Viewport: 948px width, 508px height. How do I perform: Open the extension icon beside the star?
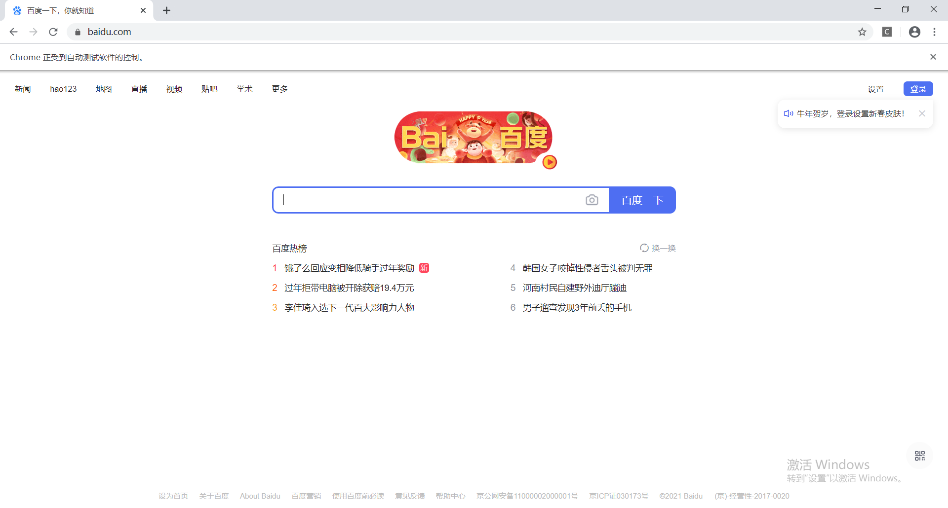(x=887, y=32)
